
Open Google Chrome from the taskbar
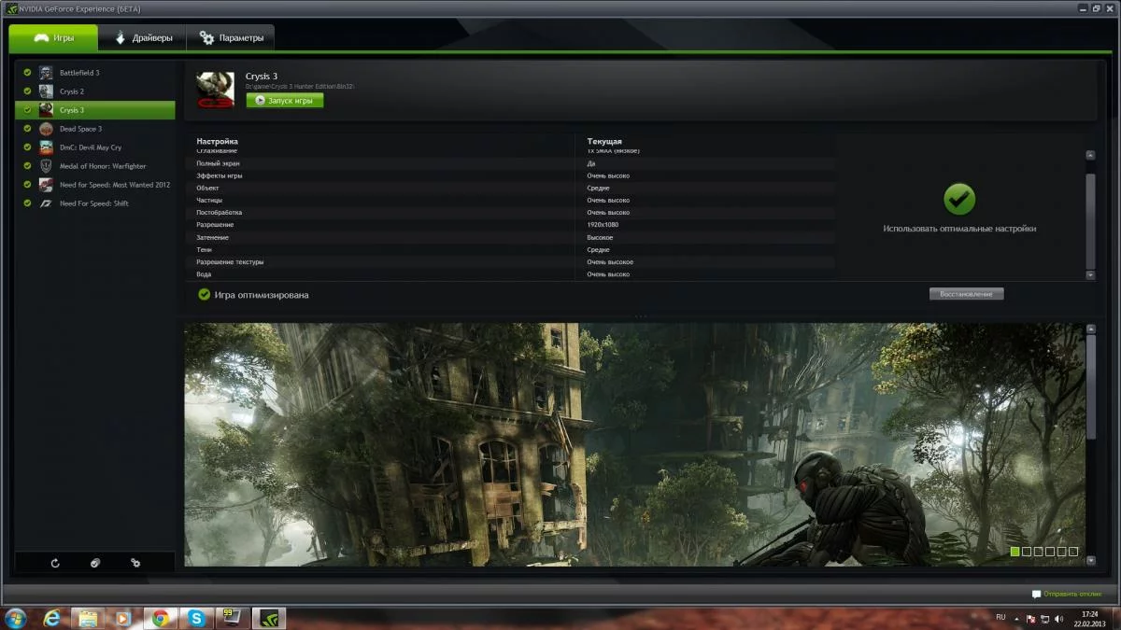[160, 618]
